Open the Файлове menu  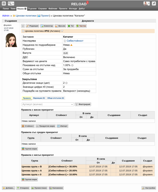click(x=53, y=9)
